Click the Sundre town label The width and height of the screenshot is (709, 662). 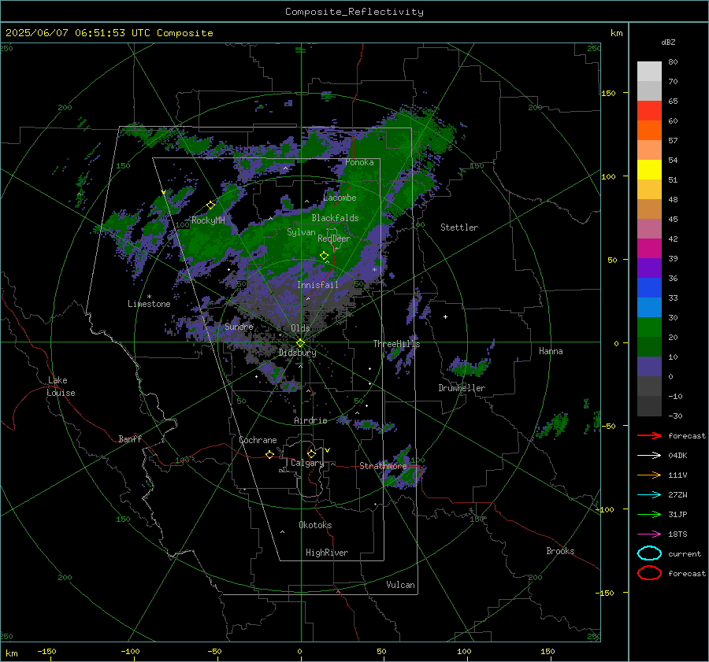[239, 327]
